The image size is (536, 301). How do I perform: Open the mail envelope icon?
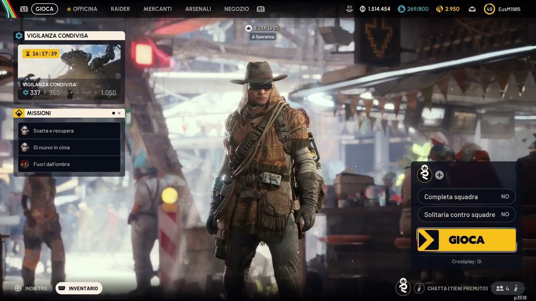click(472, 9)
